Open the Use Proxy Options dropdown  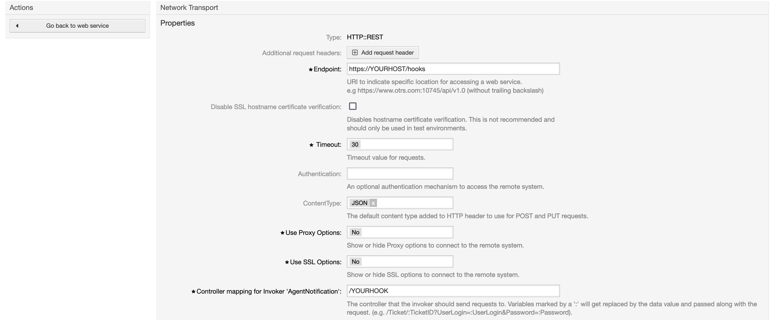pyautogui.click(x=400, y=232)
